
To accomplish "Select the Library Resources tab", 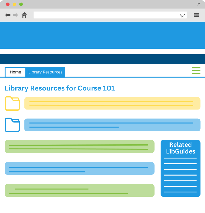I will tap(45, 72).
